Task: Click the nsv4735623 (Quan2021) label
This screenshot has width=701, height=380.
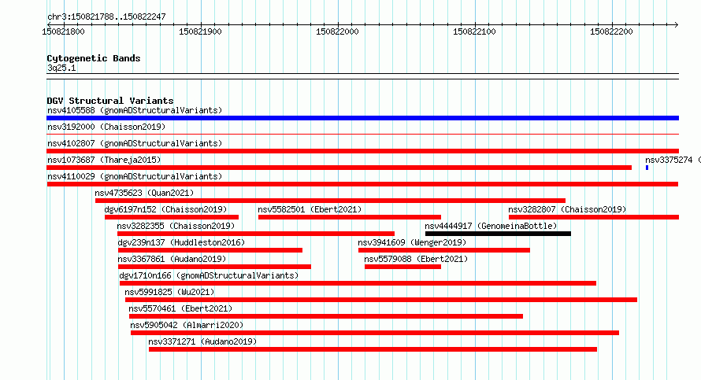Action: 144,193
